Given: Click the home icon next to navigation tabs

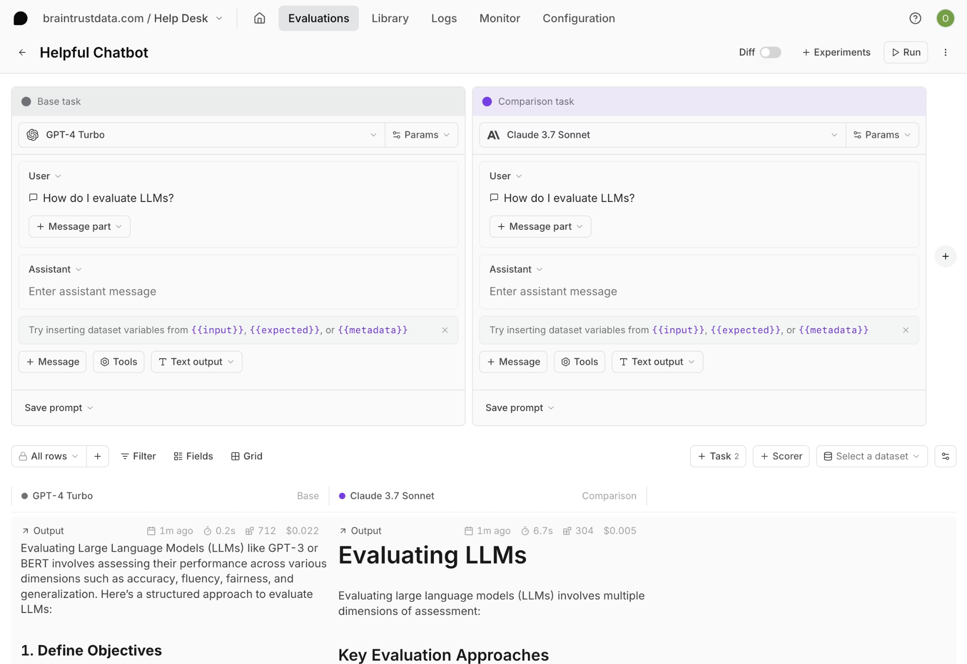Looking at the screenshot, I should click(x=259, y=18).
